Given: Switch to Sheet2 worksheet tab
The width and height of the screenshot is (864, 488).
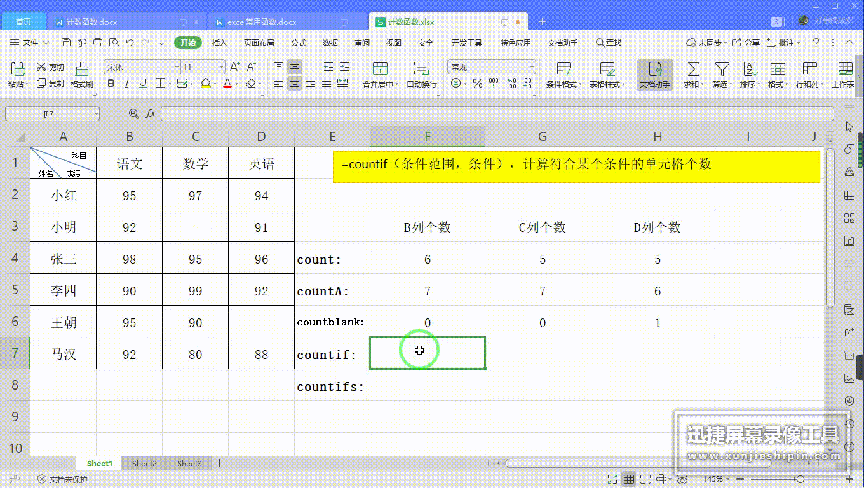Looking at the screenshot, I should pos(144,463).
